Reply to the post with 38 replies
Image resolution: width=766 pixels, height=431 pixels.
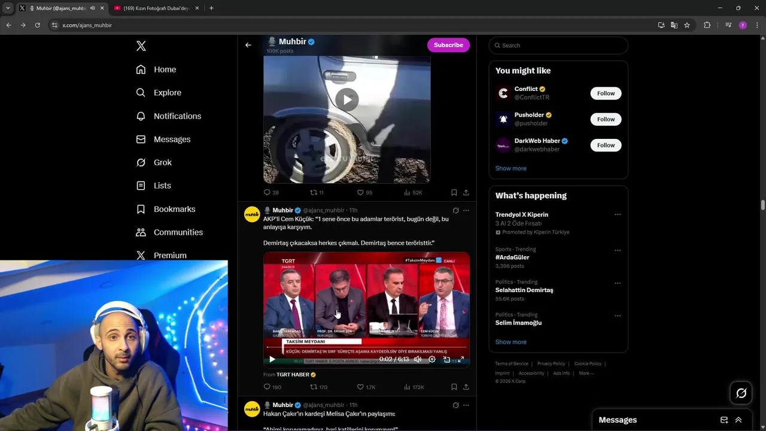[271, 192]
